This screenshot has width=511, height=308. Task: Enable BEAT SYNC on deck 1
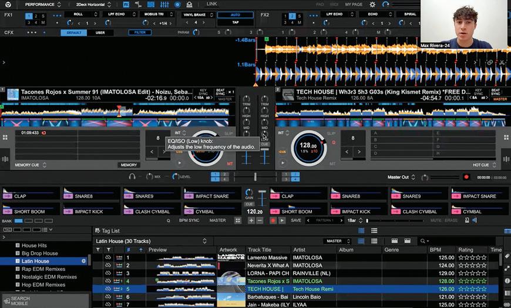[220, 93]
